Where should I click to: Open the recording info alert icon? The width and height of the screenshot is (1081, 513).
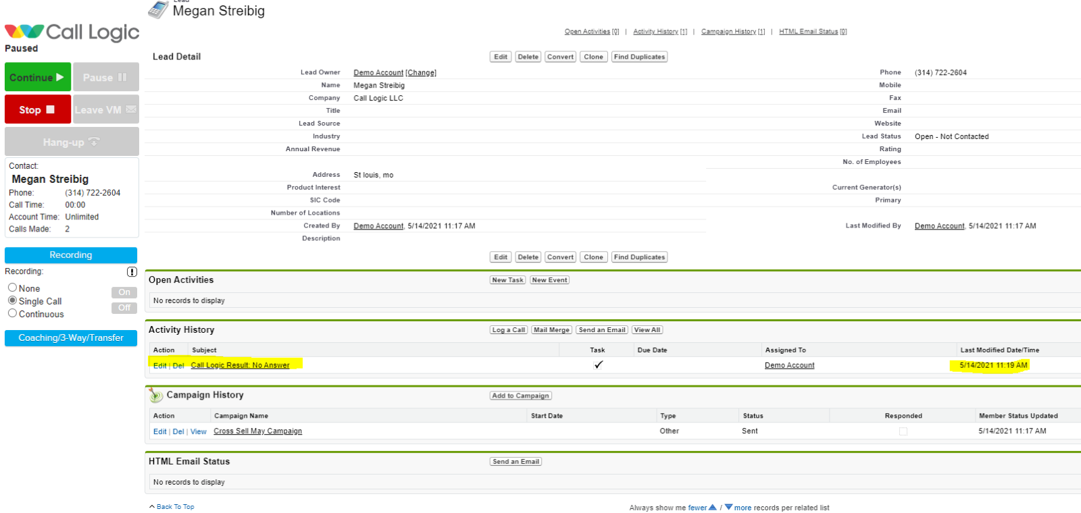[132, 271]
